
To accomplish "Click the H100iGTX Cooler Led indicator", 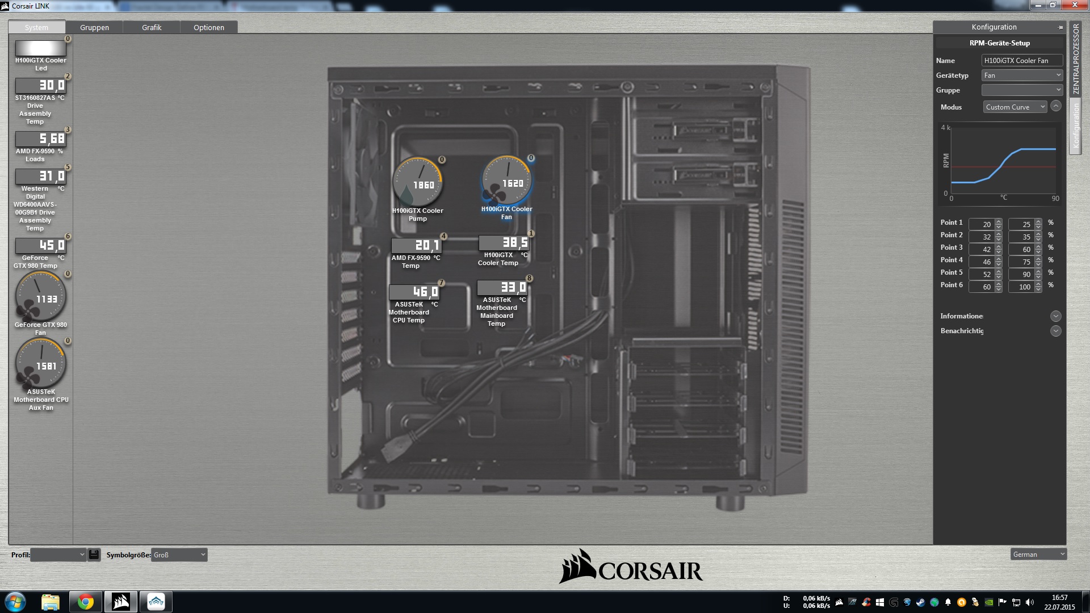I will pos(40,48).
